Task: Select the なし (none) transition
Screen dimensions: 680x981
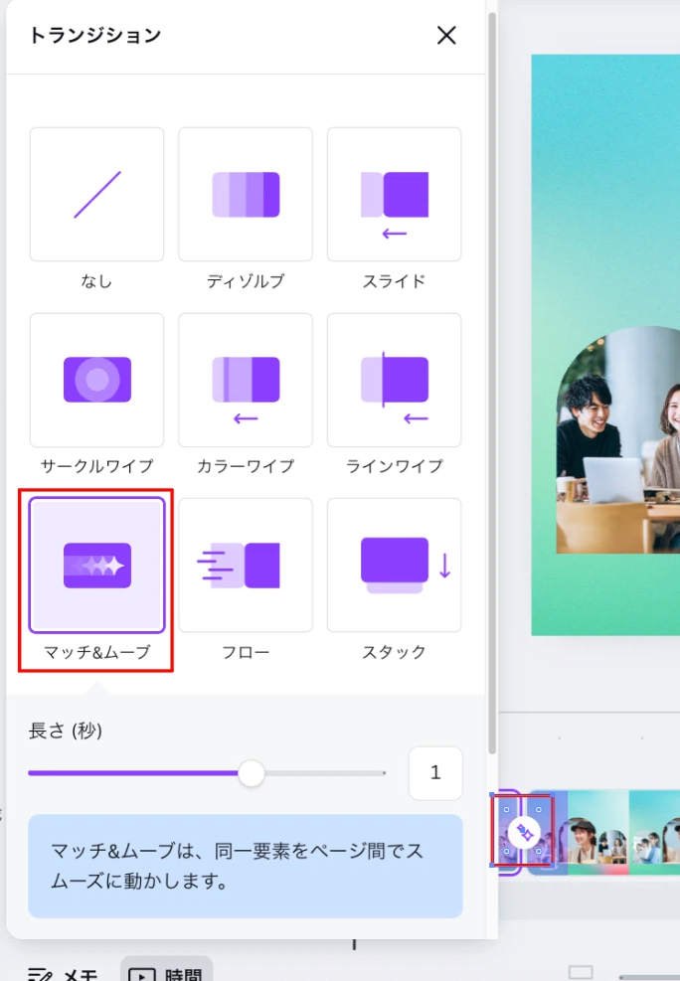Action: click(97, 195)
